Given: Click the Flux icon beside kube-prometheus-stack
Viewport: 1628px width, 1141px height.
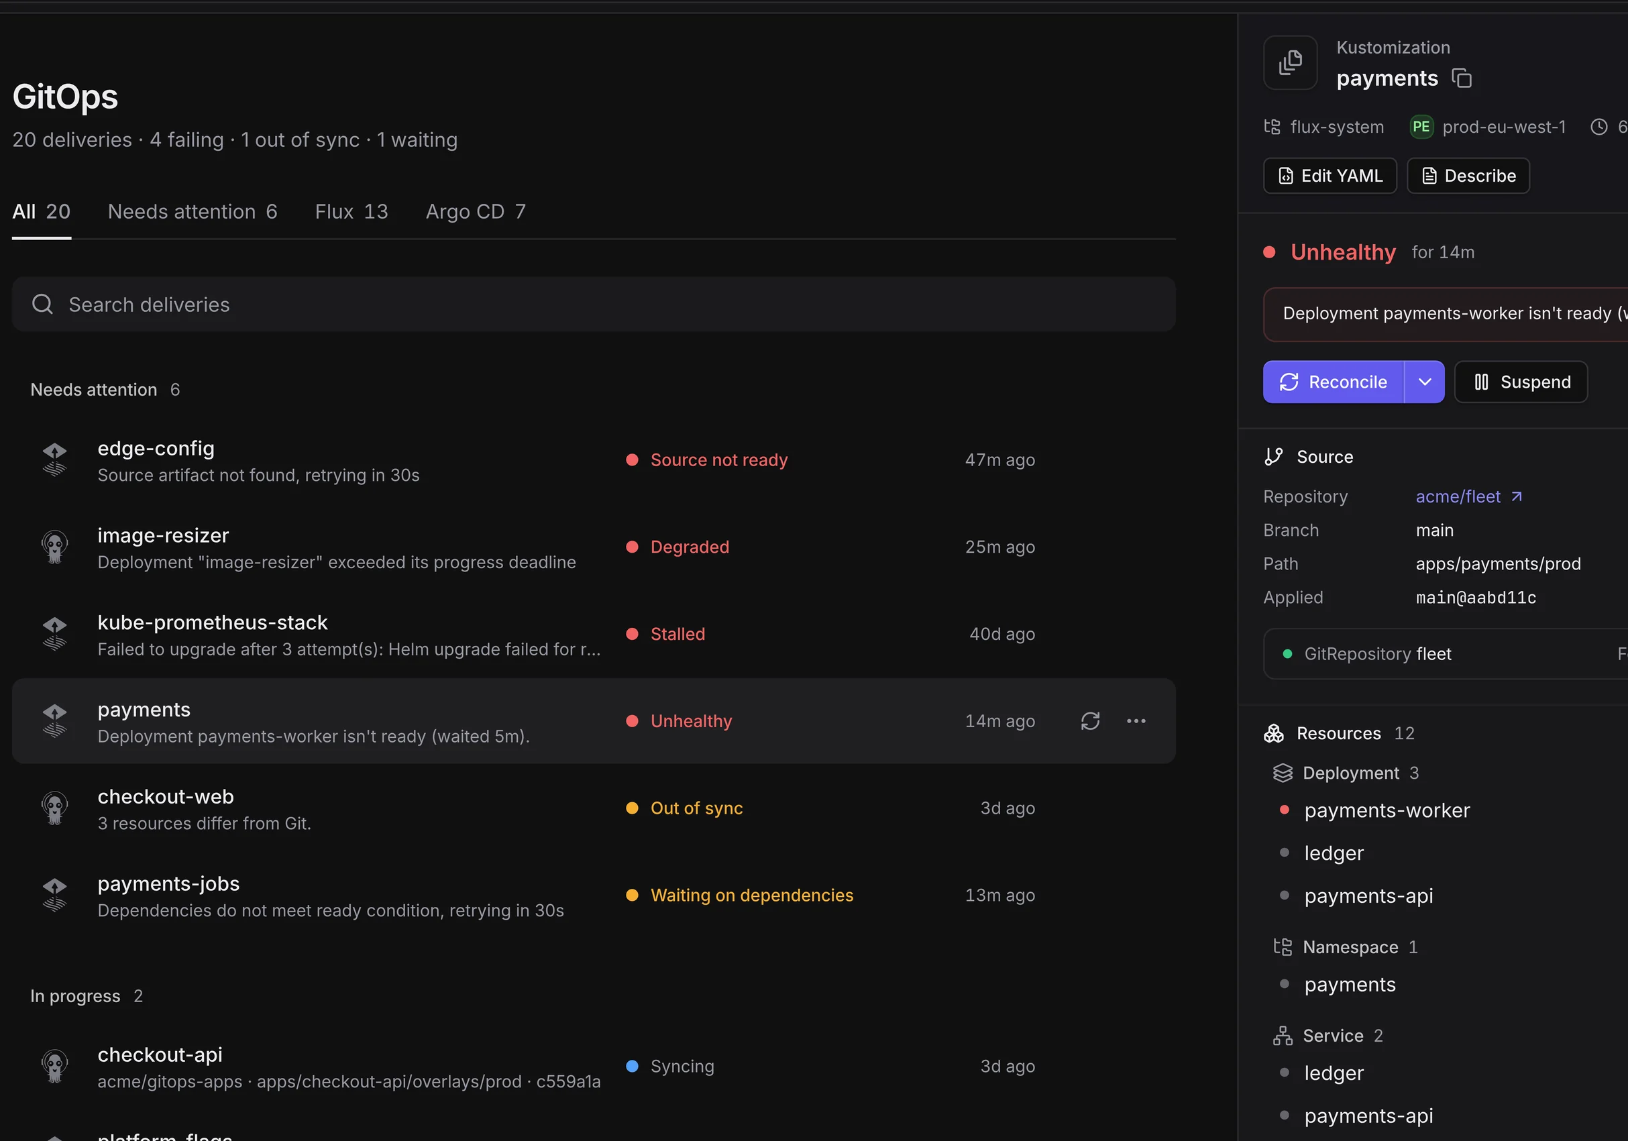Looking at the screenshot, I should (54, 634).
